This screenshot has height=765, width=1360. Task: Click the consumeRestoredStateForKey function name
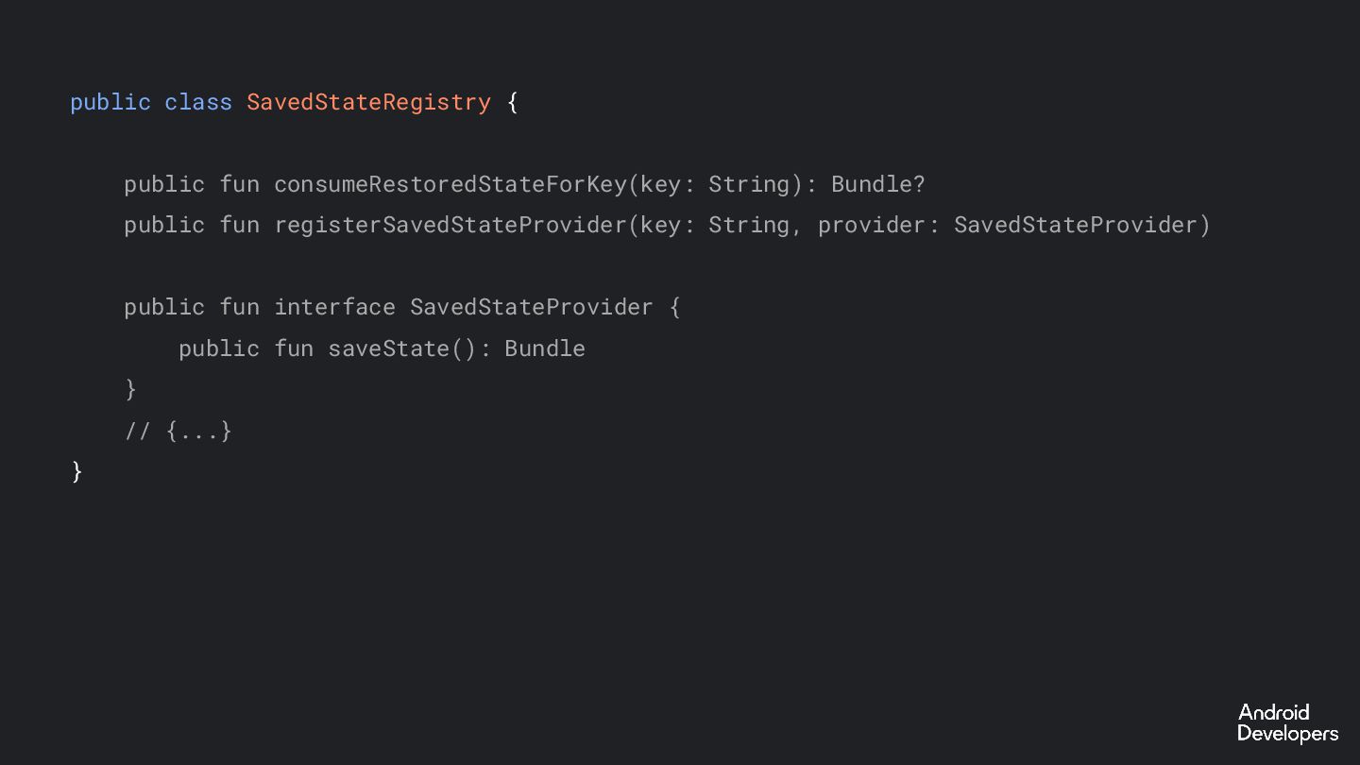450,184
